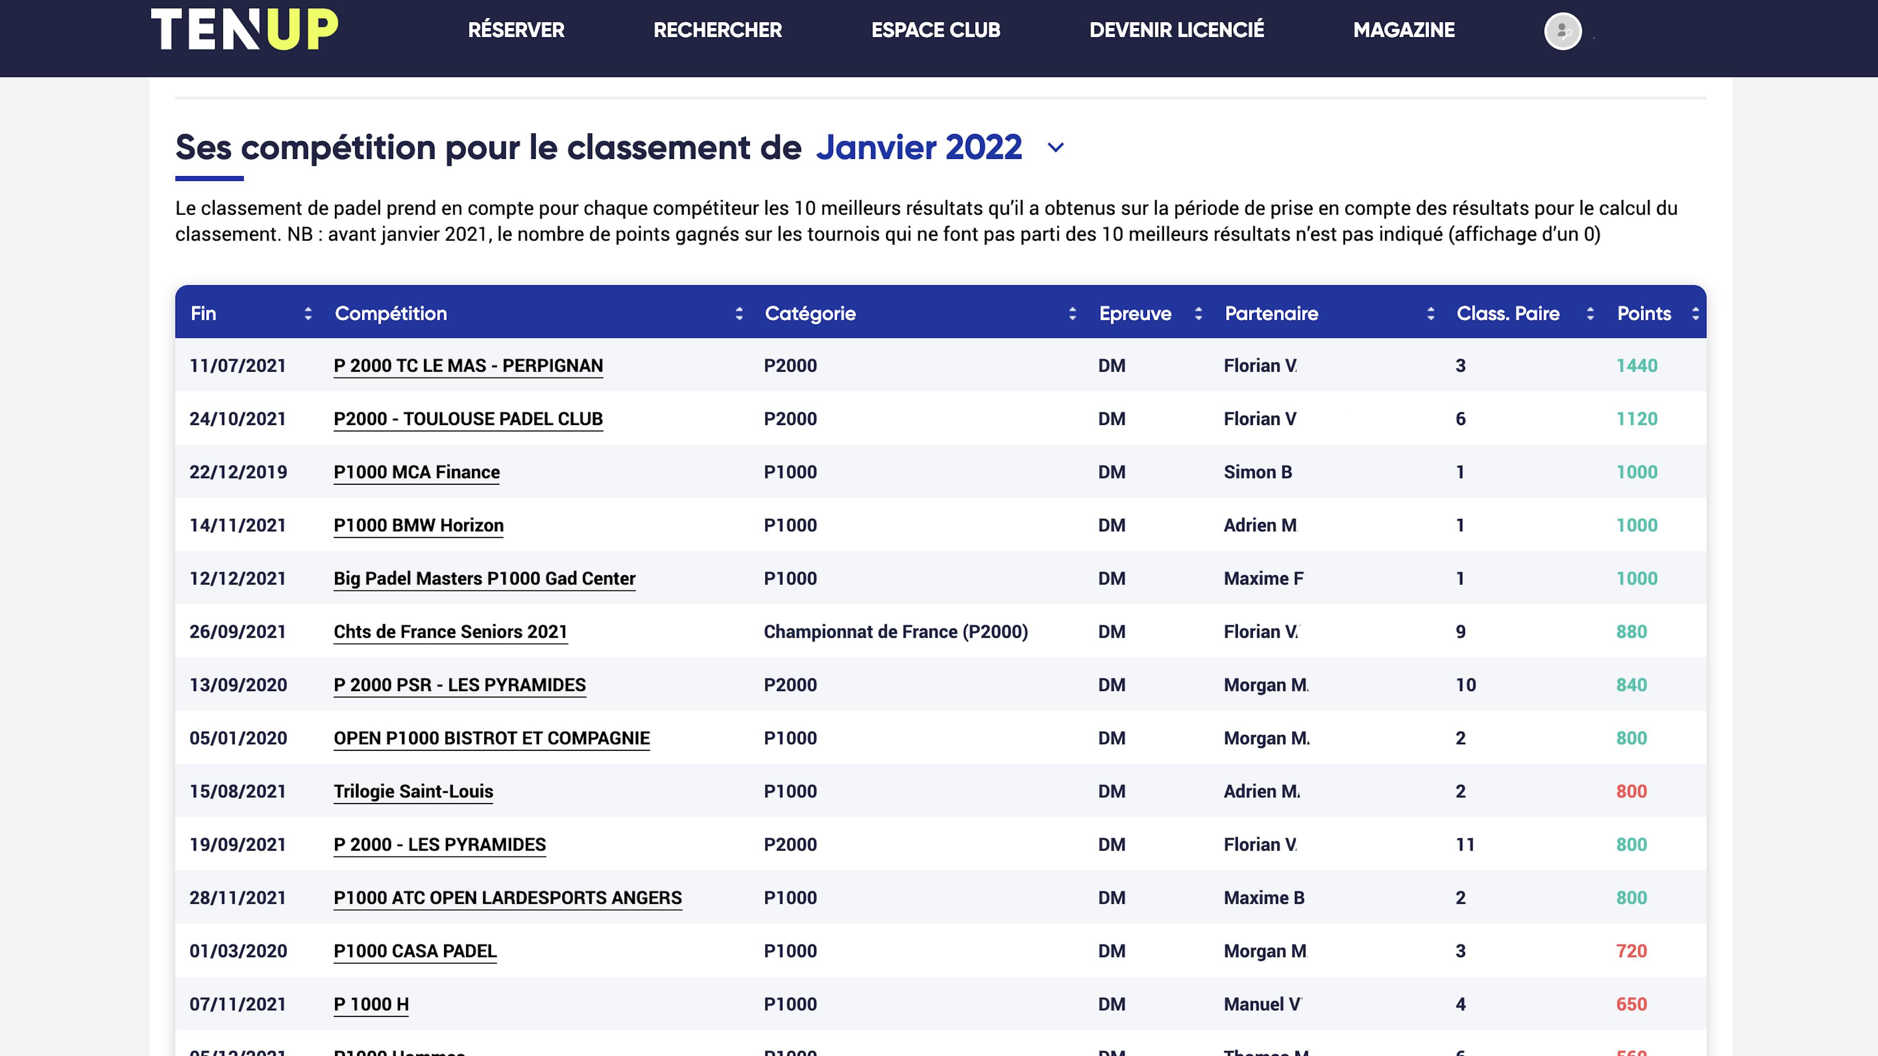Expand the Janvier 2022 ranking chevron
The height and width of the screenshot is (1056, 1878).
[x=1055, y=148]
